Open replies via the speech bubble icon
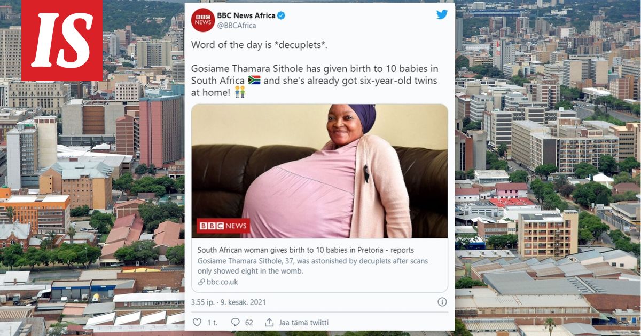Screen dimensions: 641x336 coord(235,322)
